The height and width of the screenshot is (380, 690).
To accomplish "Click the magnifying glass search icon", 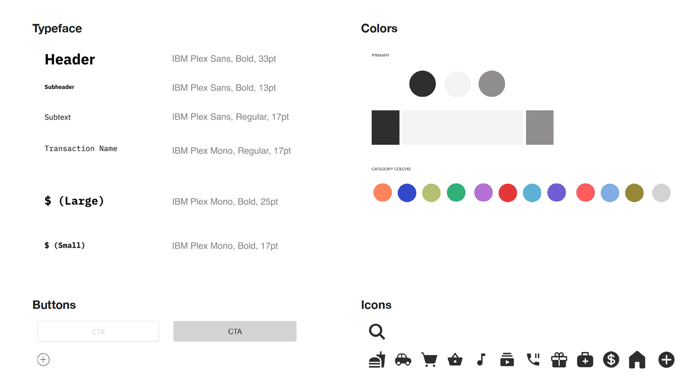I will point(377,332).
